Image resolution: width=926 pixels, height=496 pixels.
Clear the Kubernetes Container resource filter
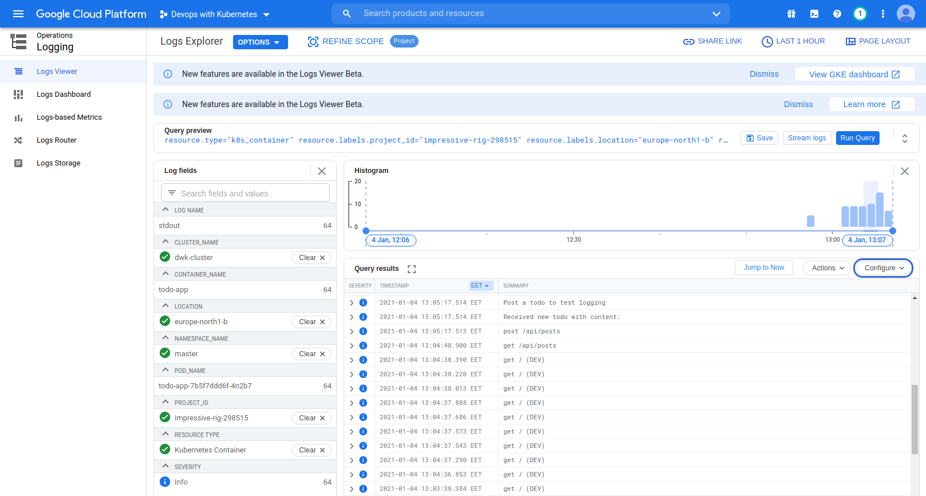point(312,450)
